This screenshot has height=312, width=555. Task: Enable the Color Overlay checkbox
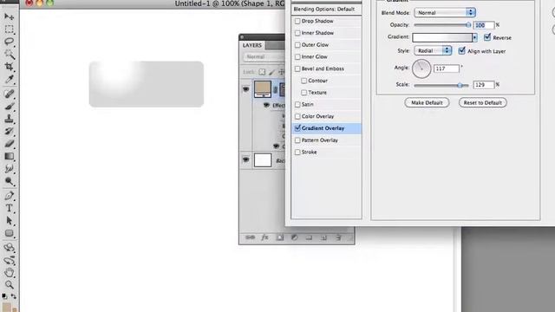click(x=297, y=116)
